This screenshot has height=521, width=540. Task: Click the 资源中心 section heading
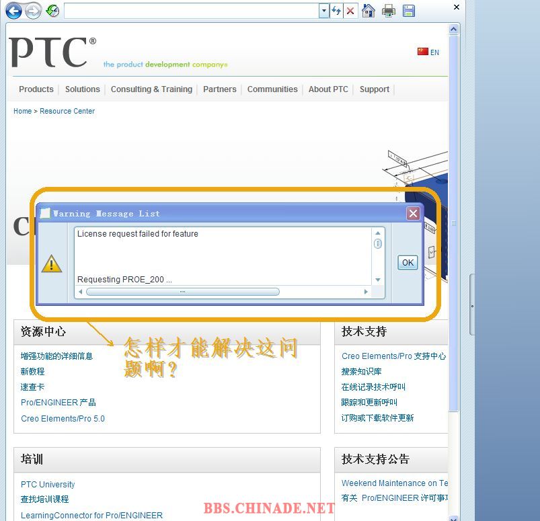[43, 331]
